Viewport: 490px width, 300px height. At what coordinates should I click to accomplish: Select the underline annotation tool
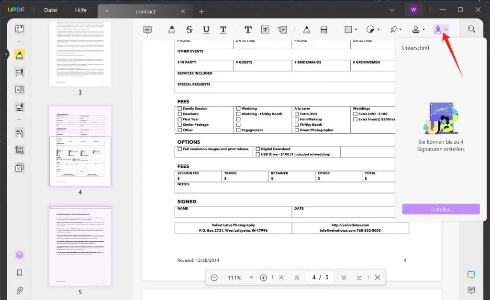(x=206, y=30)
